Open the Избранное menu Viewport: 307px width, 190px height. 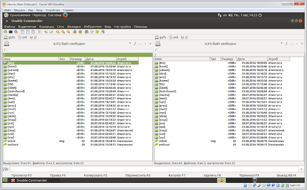pyautogui.click(x=93, y=26)
